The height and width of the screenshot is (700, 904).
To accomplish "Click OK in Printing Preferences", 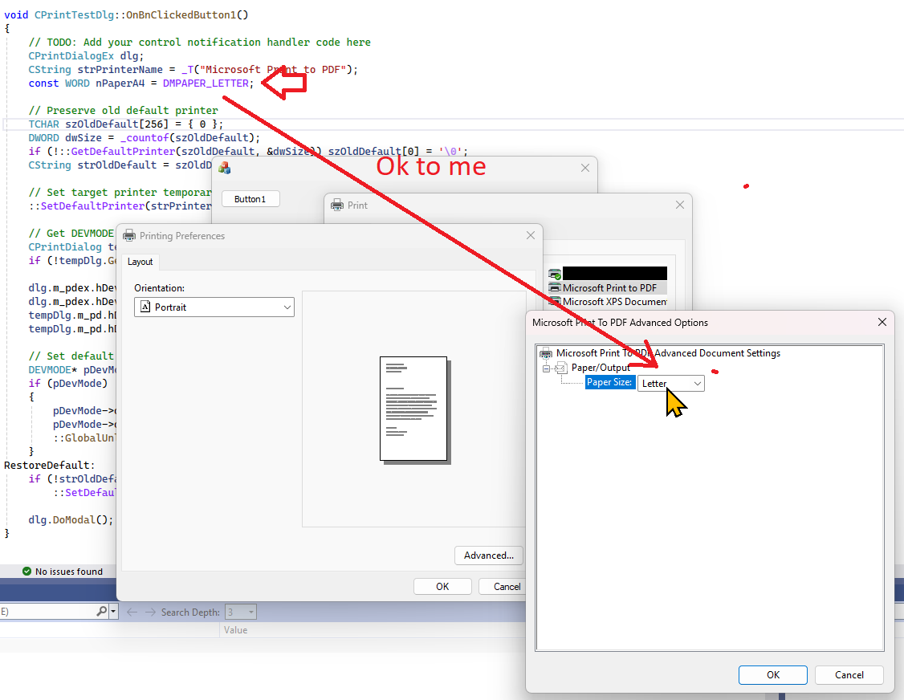I will [x=442, y=586].
